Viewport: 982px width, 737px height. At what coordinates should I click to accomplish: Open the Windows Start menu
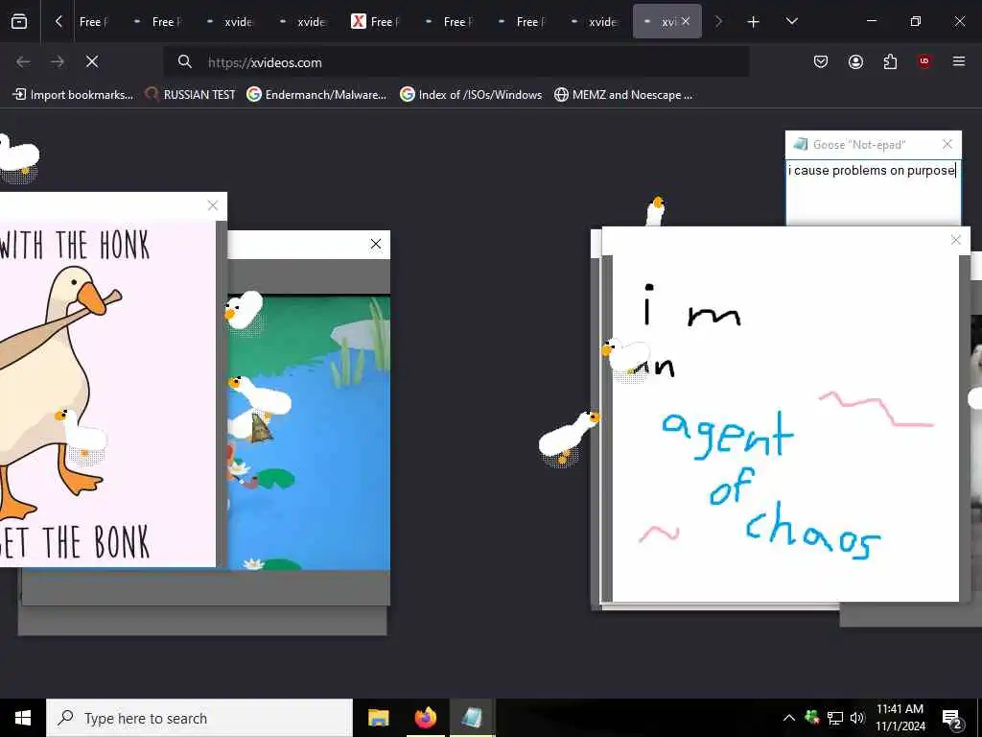click(23, 718)
